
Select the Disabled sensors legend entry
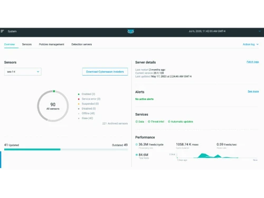coord(87,109)
